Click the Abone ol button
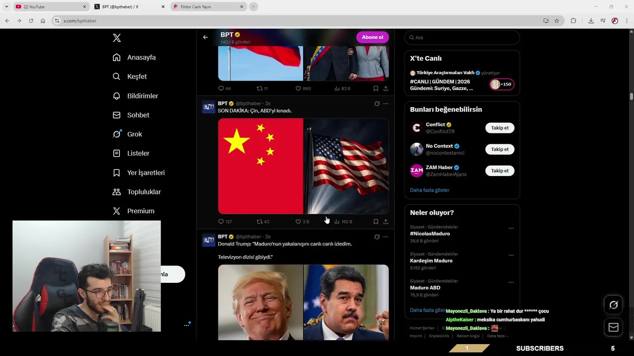This screenshot has height=356, width=634. coord(372,37)
